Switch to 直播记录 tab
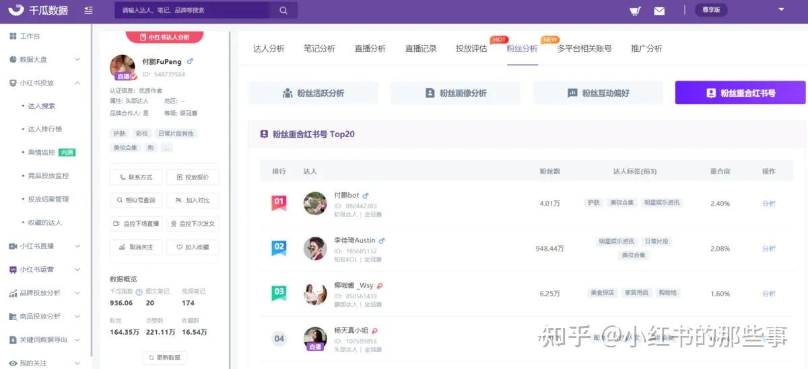 pyautogui.click(x=421, y=48)
